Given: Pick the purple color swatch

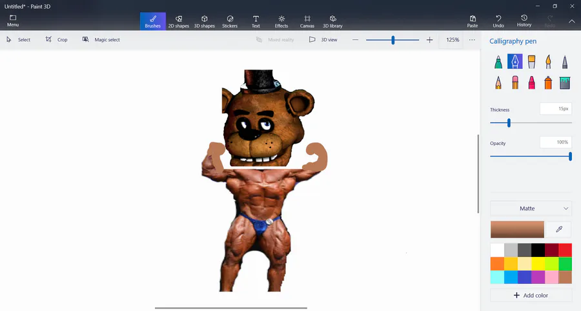Looking at the screenshot, I should [x=538, y=277].
